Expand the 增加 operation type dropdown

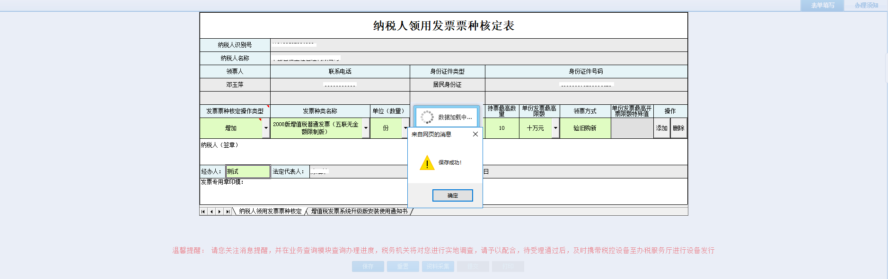[266, 128]
